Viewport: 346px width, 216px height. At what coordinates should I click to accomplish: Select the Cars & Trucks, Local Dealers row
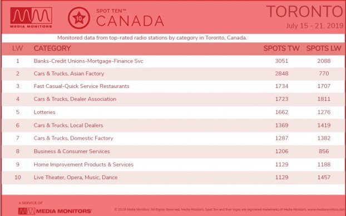[x=173, y=125]
